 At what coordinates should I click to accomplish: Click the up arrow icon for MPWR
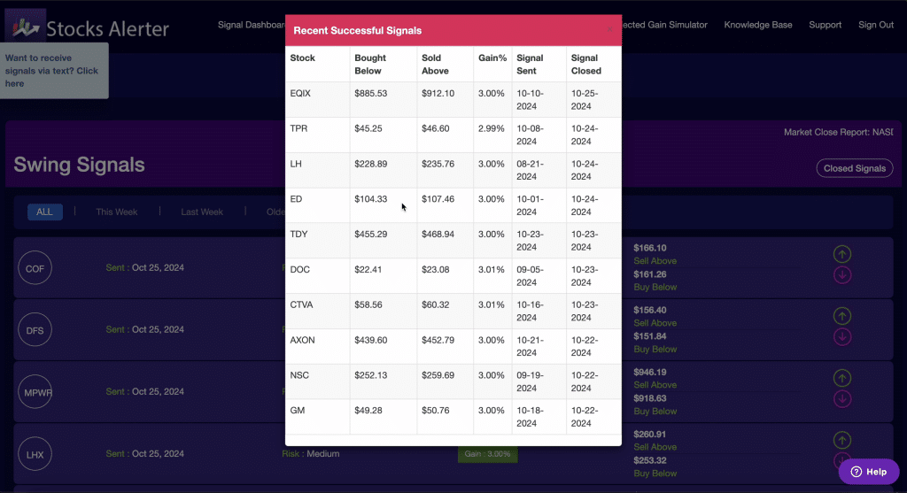click(842, 378)
